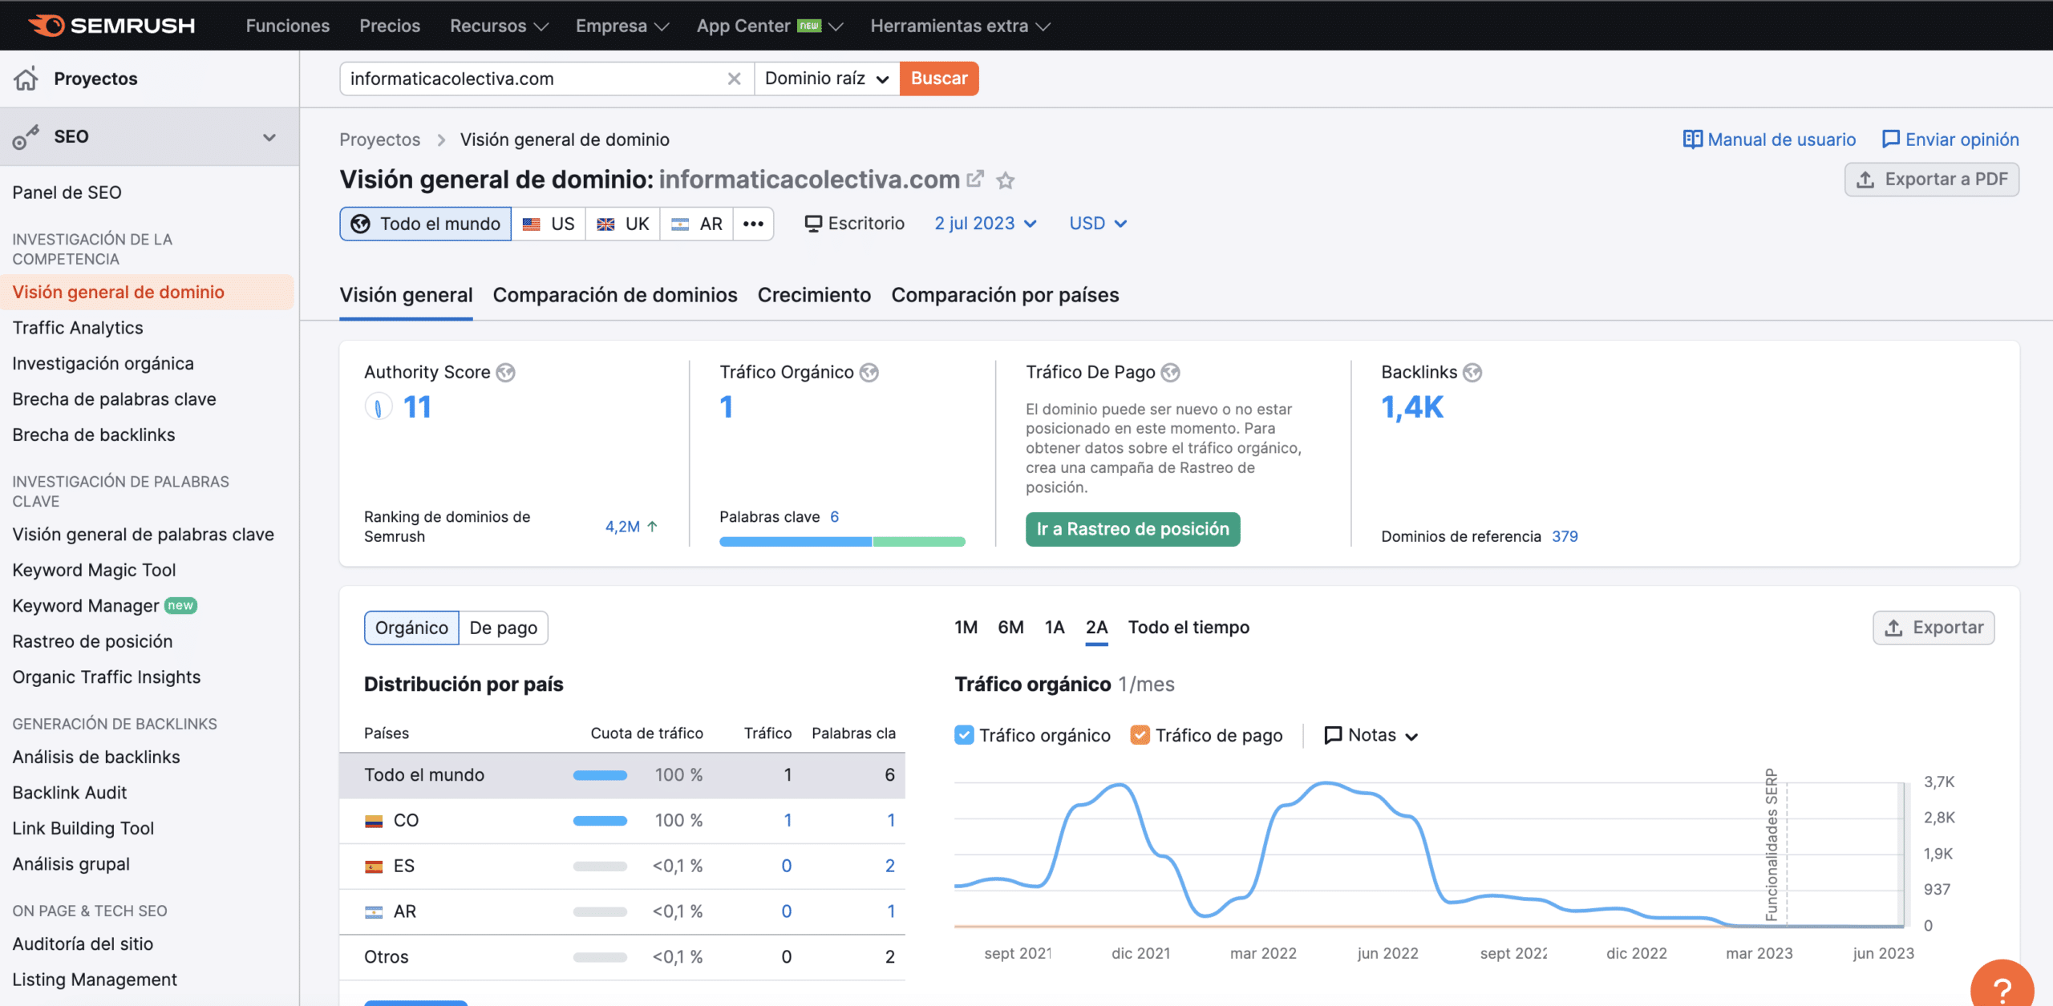Enable the Tráfico orgánico checkbox
Image resolution: width=2053 pixels, height=1006 pixels.
click(965, 734)
